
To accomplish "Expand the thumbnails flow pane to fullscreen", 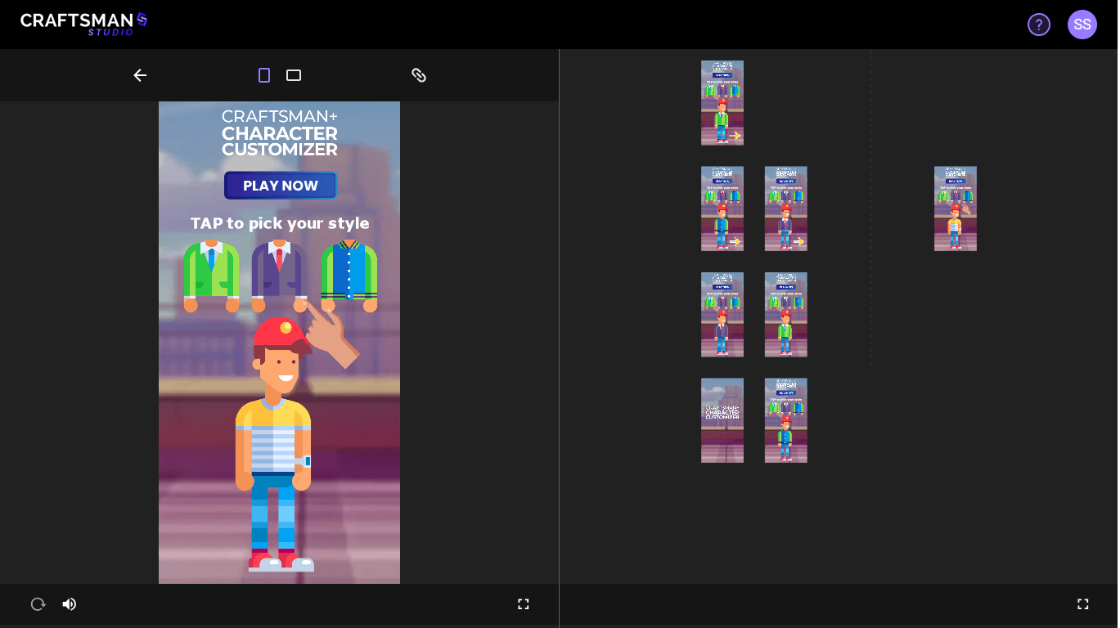I will [1083, 604].
